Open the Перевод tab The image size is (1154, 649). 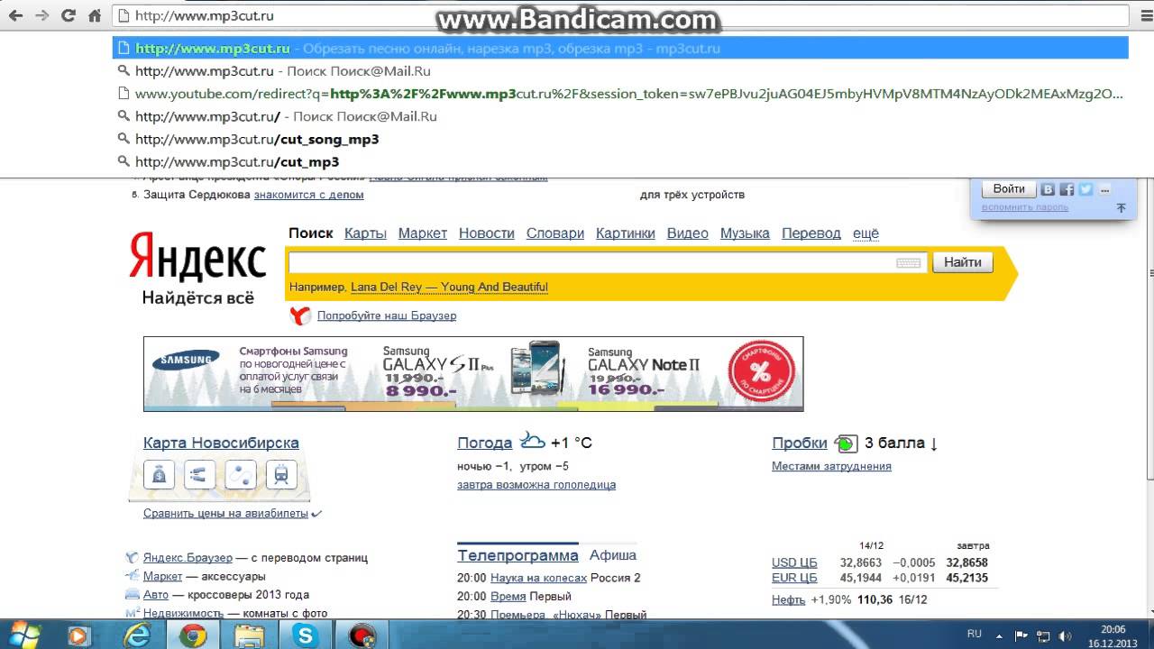pyautogui.click(x=811, y=233)
